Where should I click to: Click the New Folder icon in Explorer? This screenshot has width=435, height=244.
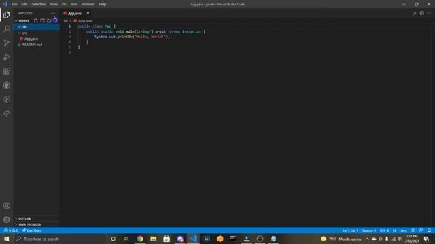click(42, 20)
